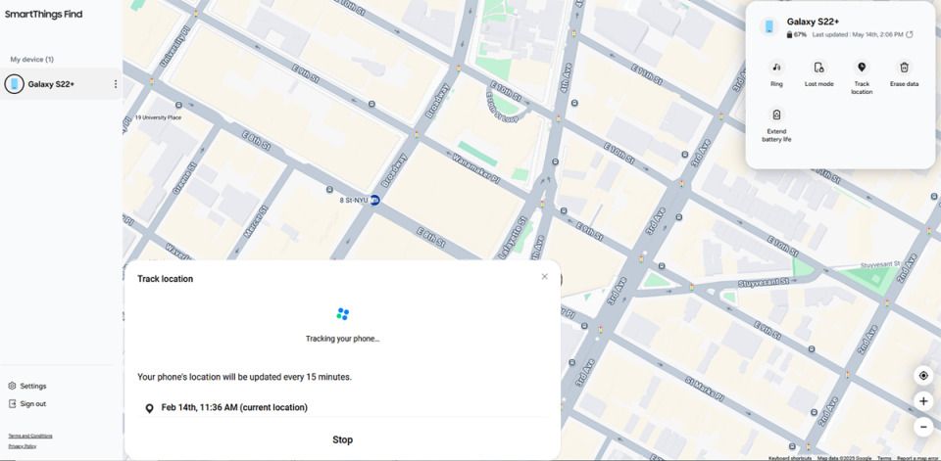Open map Keyboard shortcuts
Image resolution: width=941 pixels, height=461 pixels.
coord(790,458)
